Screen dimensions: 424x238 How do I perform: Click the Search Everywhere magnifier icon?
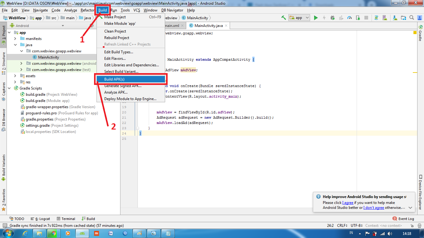pyautogui.click(x=412, y=18)
